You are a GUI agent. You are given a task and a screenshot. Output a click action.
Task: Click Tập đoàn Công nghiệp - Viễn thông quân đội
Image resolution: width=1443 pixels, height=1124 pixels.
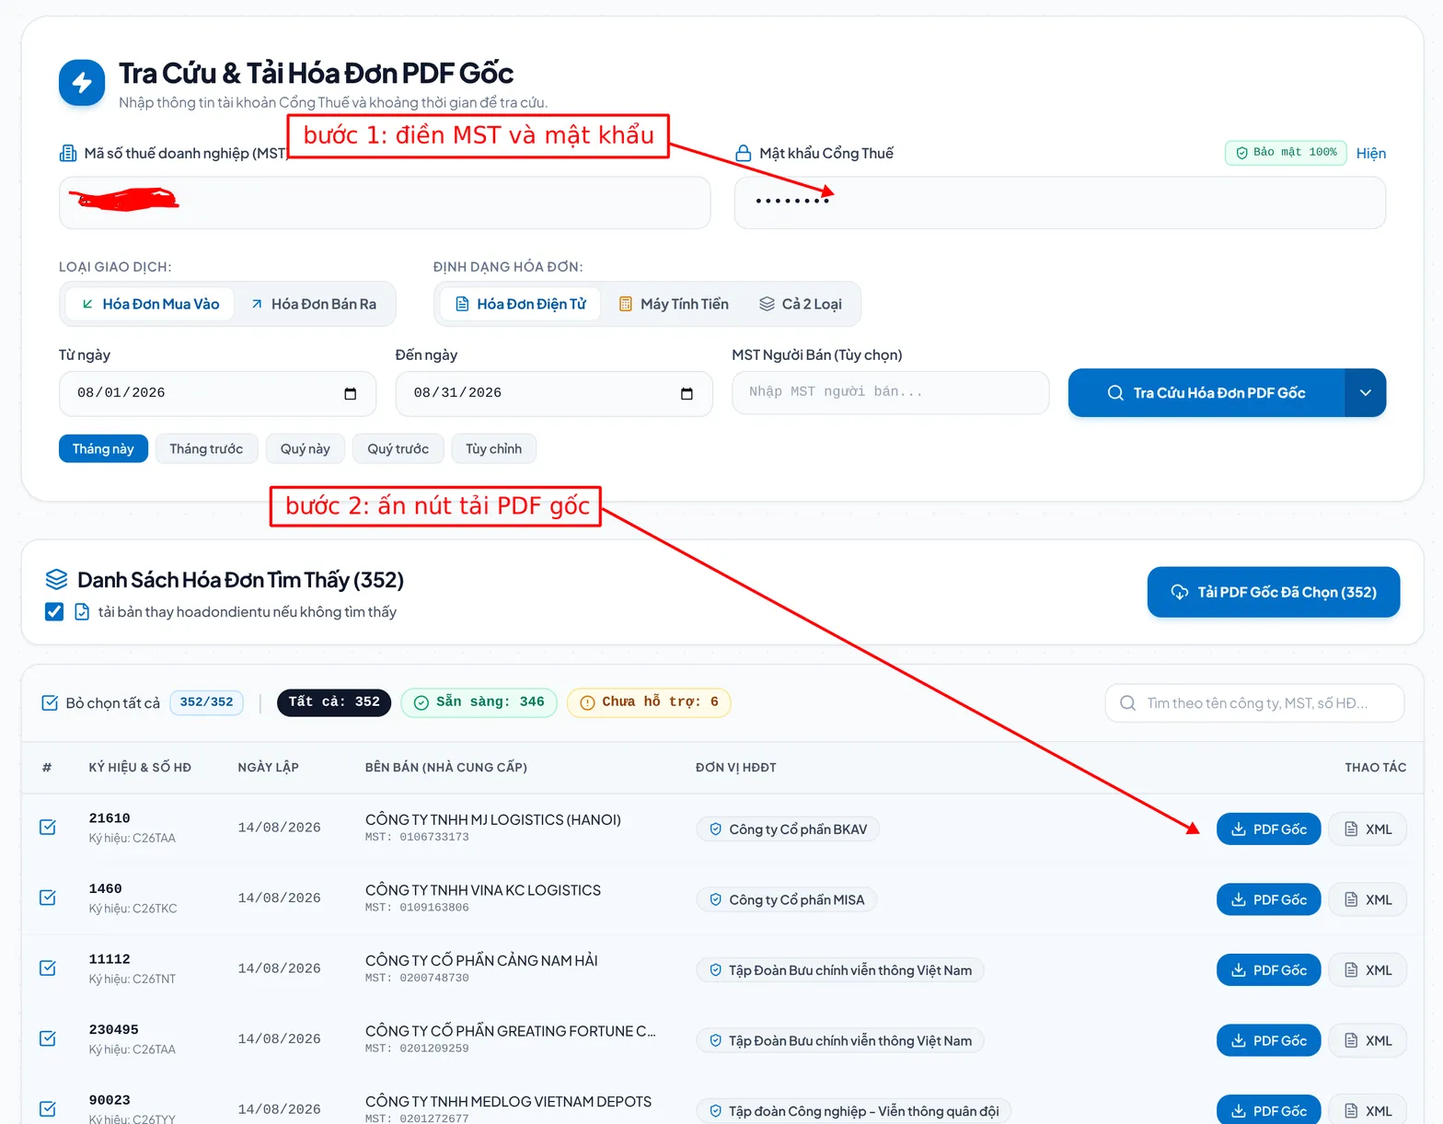coord(864,1111)
